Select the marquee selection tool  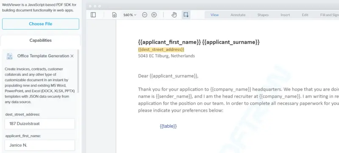pyautogui.click(x=186, y=15)
